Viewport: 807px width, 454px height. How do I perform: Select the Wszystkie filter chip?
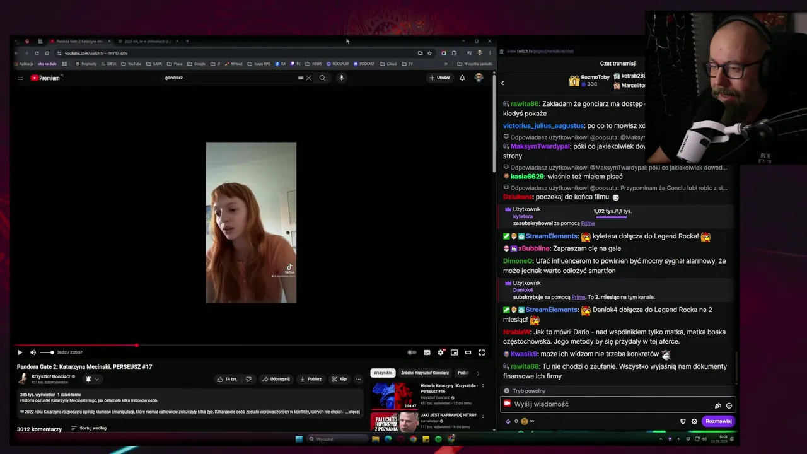point(383,373)
